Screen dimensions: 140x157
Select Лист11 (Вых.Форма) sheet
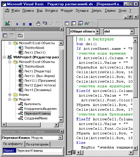(x=39, y=76)
